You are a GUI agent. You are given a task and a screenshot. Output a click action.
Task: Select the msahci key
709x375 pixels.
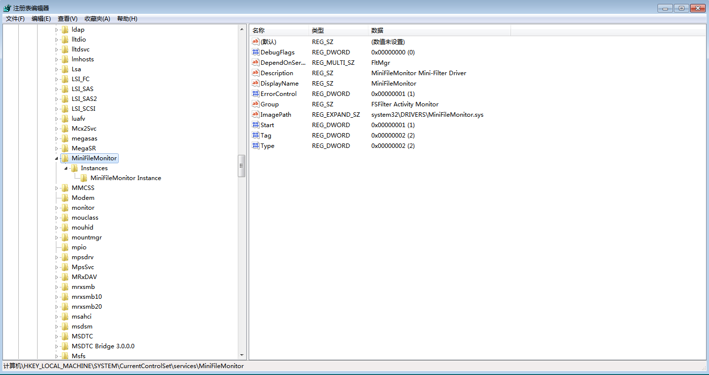pyautogui.click(x=82, y=317)
